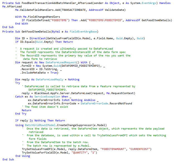Click the End Try statement

click(21, 114)
